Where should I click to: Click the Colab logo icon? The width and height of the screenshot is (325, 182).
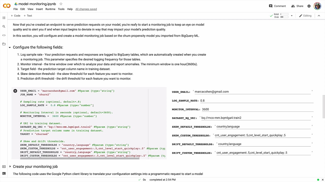[x=7, y=6]
